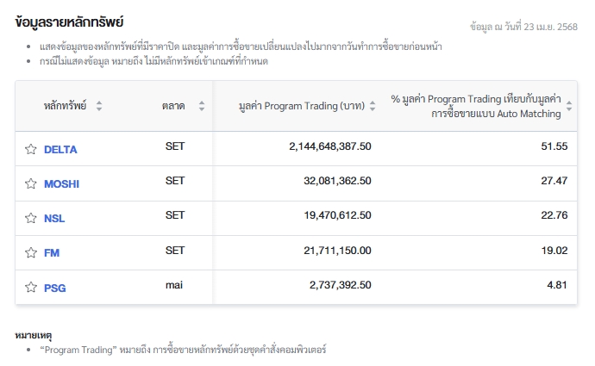Open the DELTA stock link
This screenshot has height=366, width=595.
point(60,149)
